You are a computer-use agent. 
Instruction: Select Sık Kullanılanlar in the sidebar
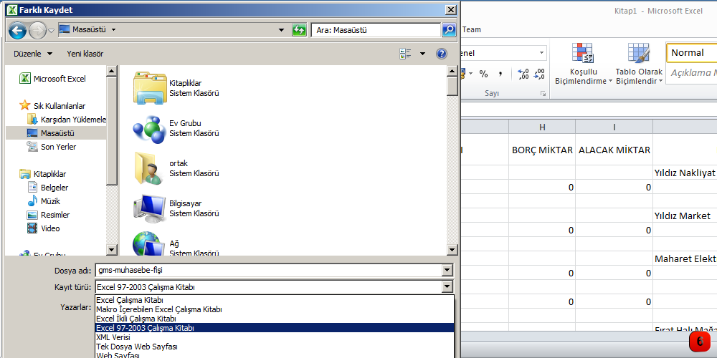[52, 106]
